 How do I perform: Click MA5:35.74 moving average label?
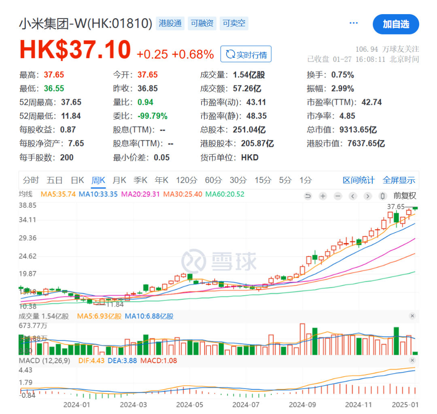point(58,194)
